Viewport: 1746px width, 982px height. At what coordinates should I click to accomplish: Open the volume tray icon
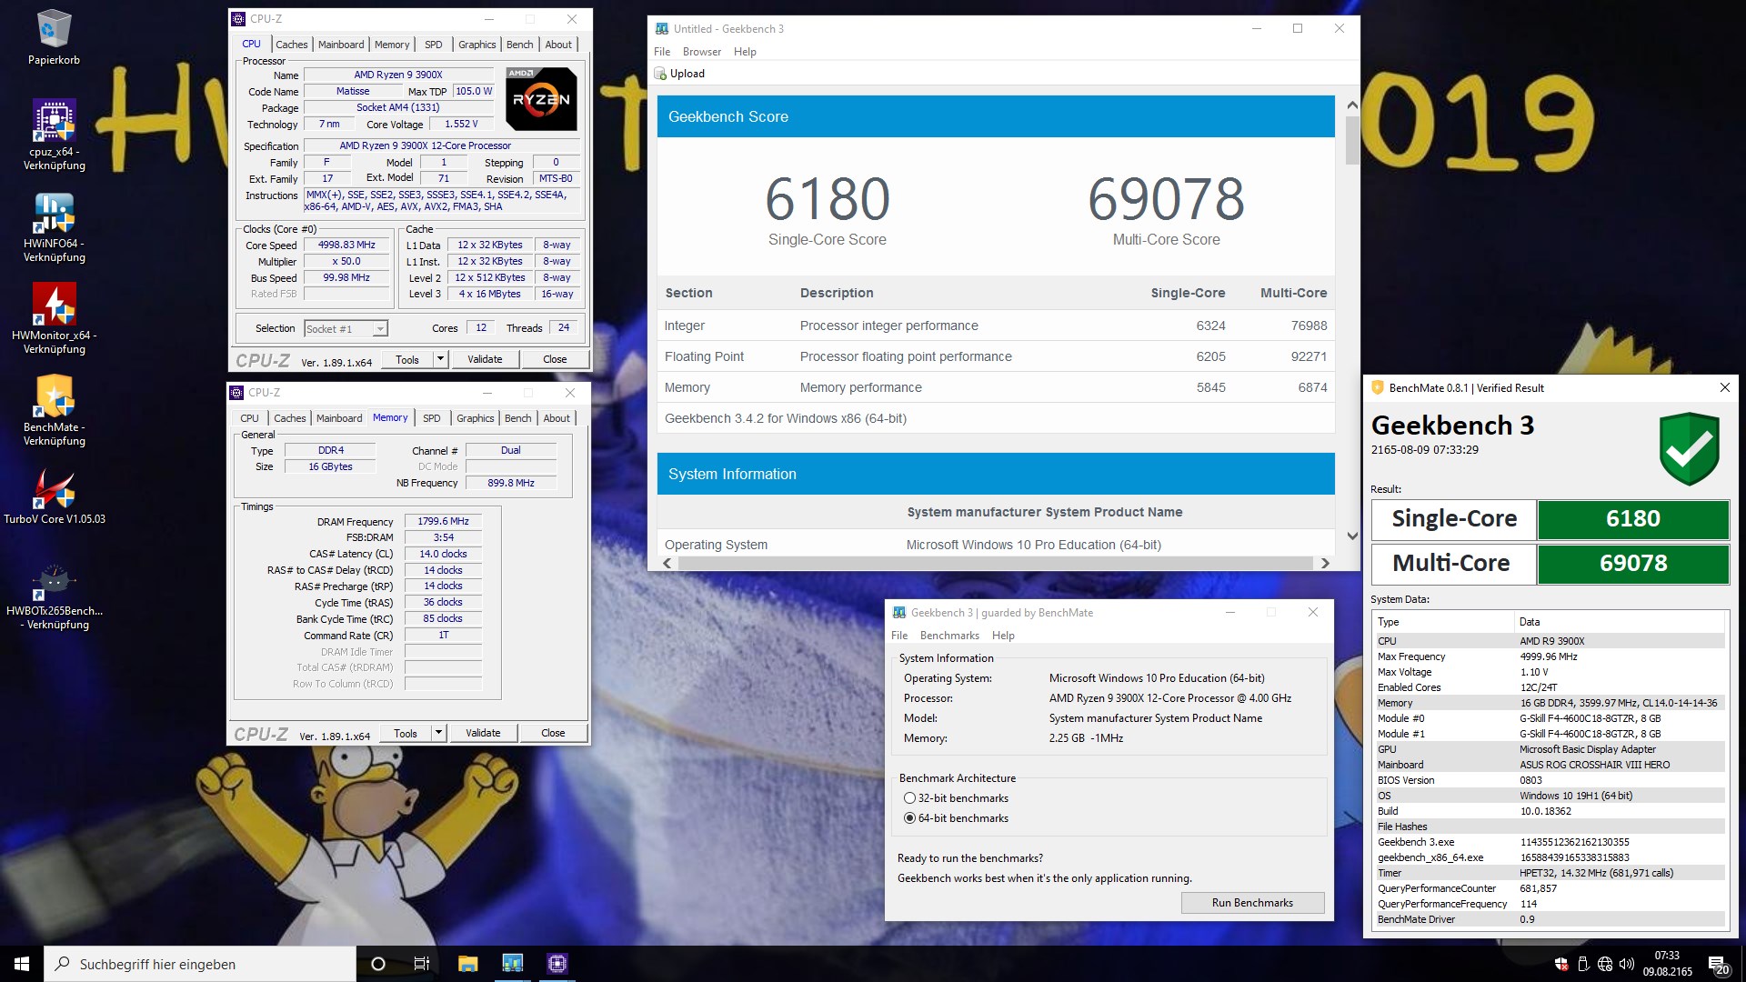point(1627,964)
